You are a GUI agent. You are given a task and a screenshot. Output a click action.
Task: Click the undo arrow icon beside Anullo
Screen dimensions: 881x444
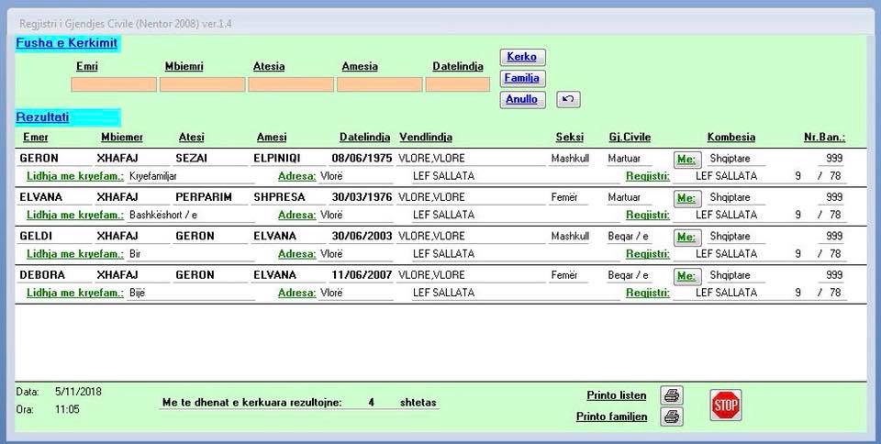[x=568, y=99]
